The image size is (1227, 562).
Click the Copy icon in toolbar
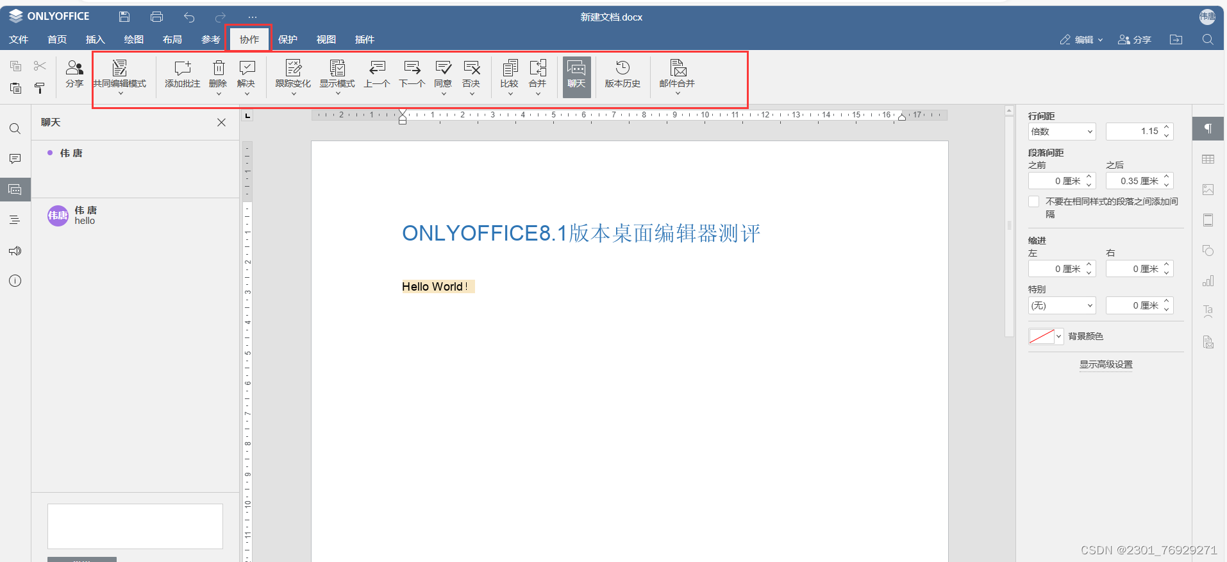tap(16, 65)
